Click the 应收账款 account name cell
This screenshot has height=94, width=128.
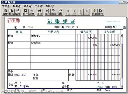click(x=53, y=45)
